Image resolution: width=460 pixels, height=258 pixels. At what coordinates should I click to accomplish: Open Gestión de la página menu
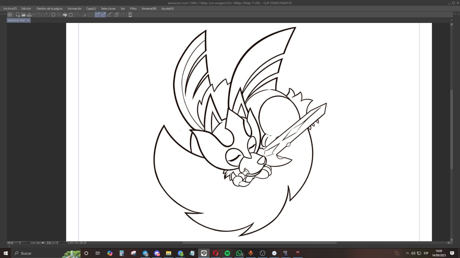(49, 8)
